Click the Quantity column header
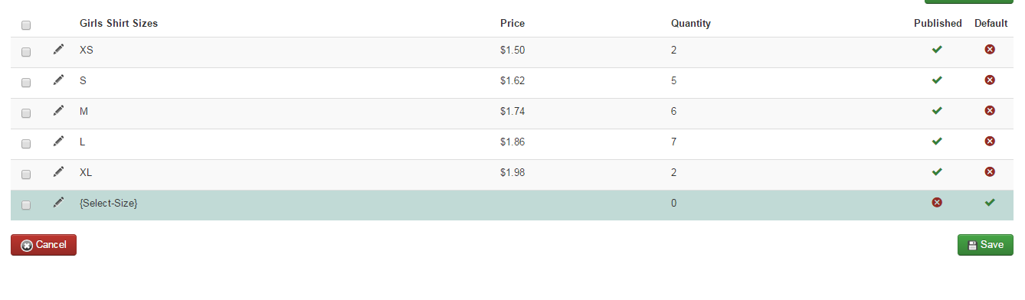This screenshot has height=300, width=1025. [x=691, y=23]
